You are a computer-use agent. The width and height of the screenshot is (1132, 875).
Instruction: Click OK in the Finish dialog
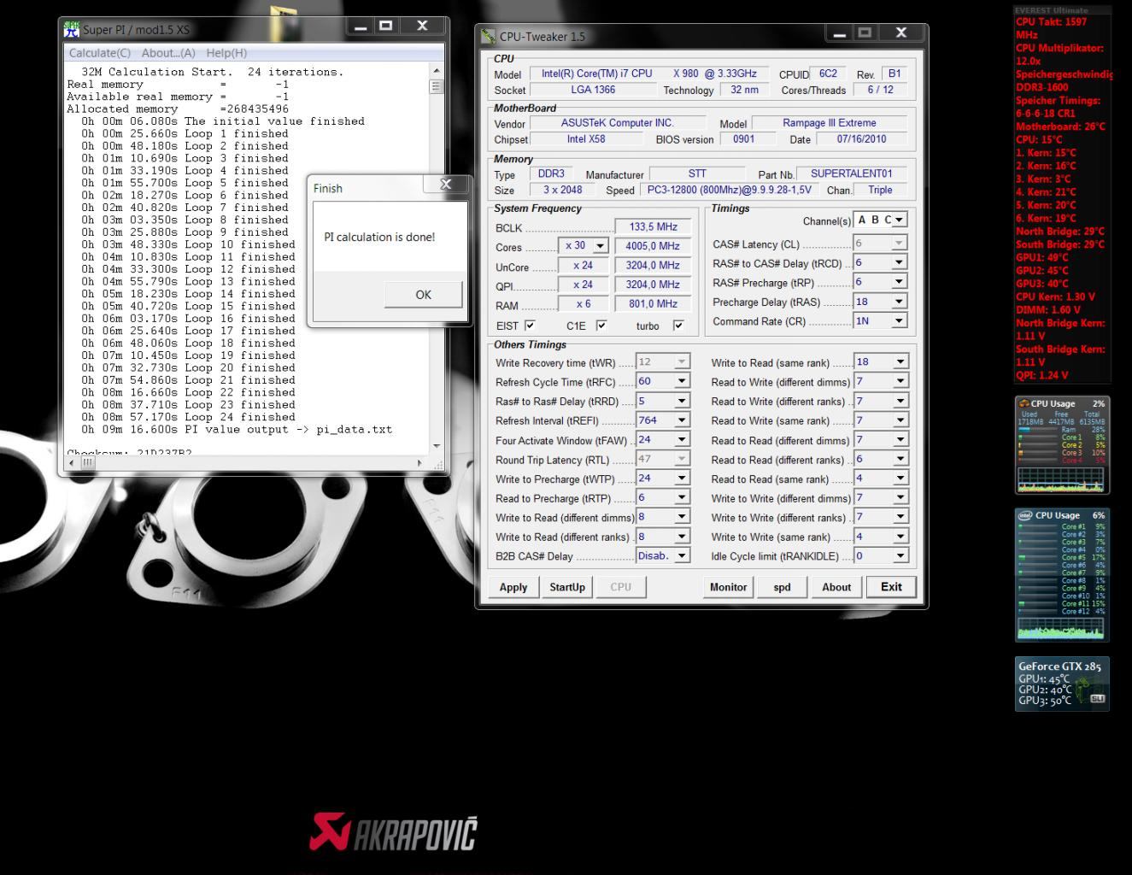[423, 295]
